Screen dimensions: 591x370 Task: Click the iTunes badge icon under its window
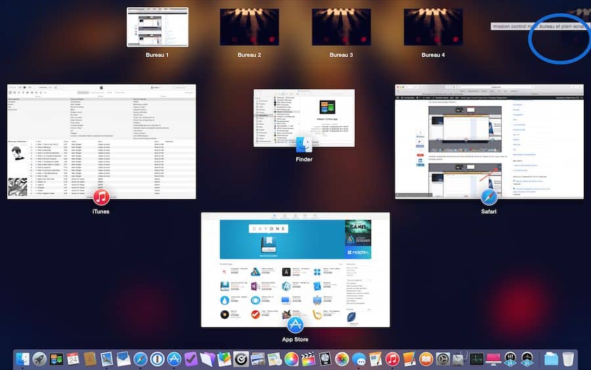(101, 197)
